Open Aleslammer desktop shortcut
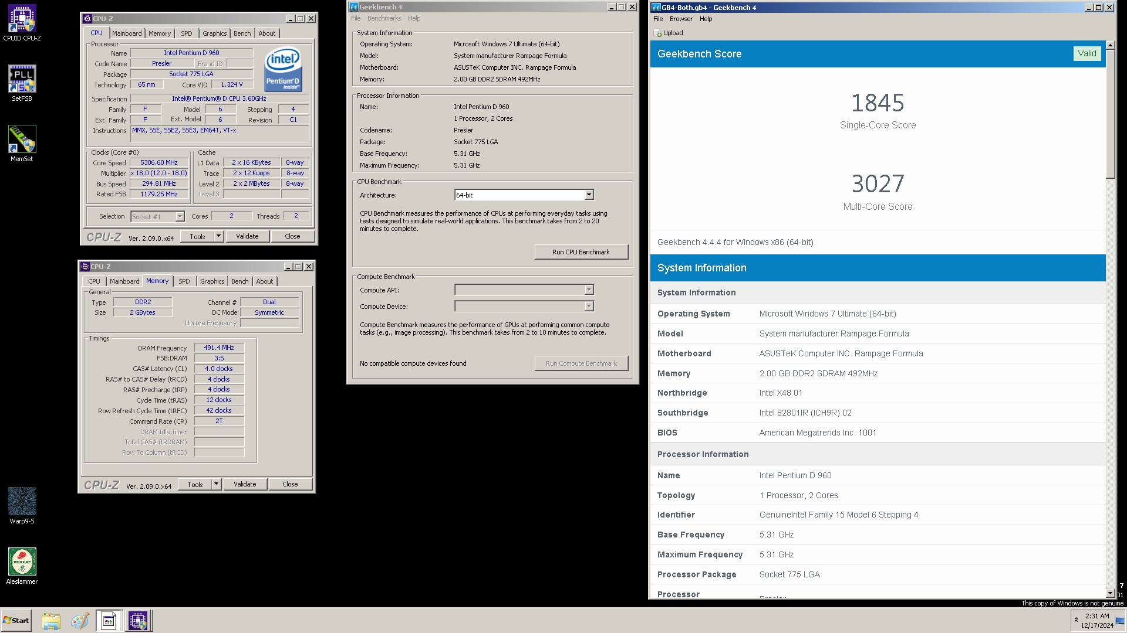This screenshot has width=1127, height=633. (22, 566)
